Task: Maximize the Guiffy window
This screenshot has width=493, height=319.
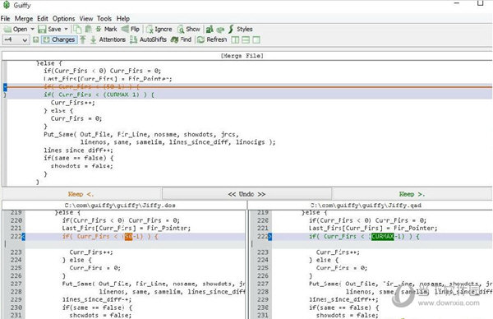Action: (480, 3)
